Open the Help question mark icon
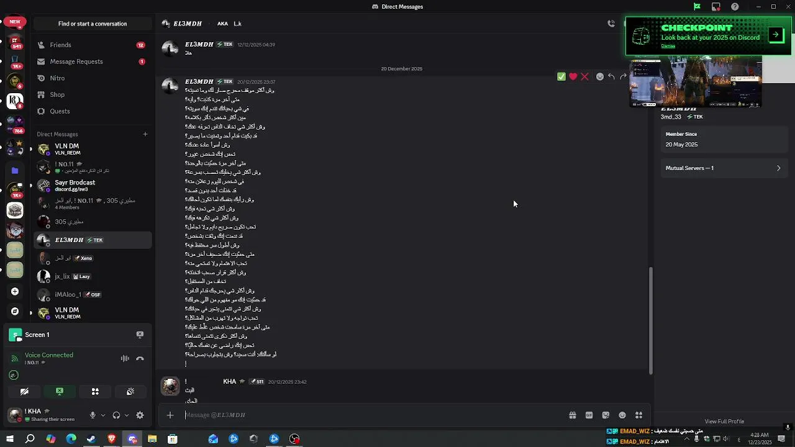The image size is (795, 447). pos(735,7)
